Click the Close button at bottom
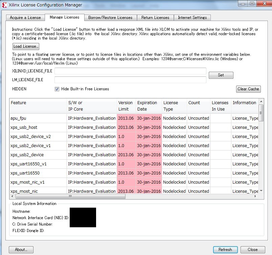272x255 pixels. point(253,250)
